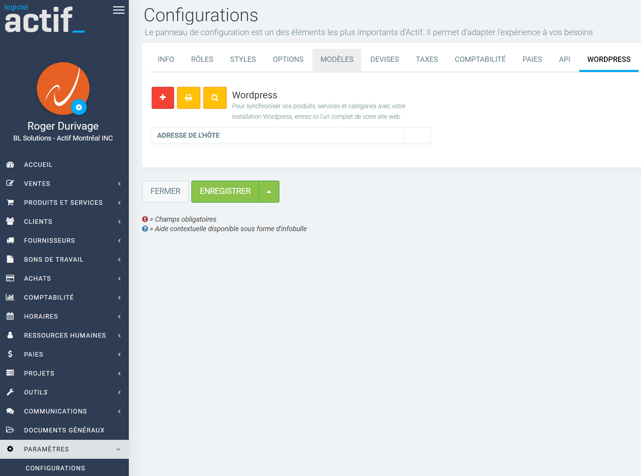Click the green Enregistrer button
The height and width of the screenshot is (476, 641).
point(225,191)
